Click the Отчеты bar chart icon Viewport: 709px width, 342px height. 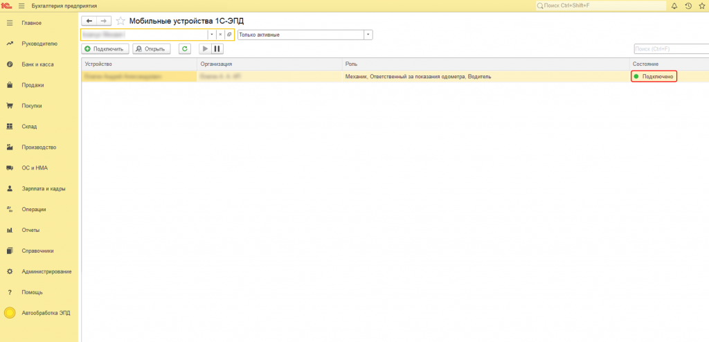click(10, 231)
